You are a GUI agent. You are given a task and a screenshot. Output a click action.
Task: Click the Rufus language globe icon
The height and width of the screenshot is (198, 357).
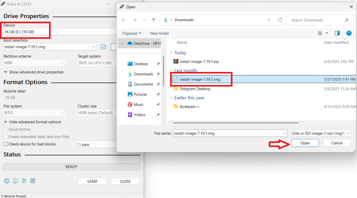click(7, 181)
